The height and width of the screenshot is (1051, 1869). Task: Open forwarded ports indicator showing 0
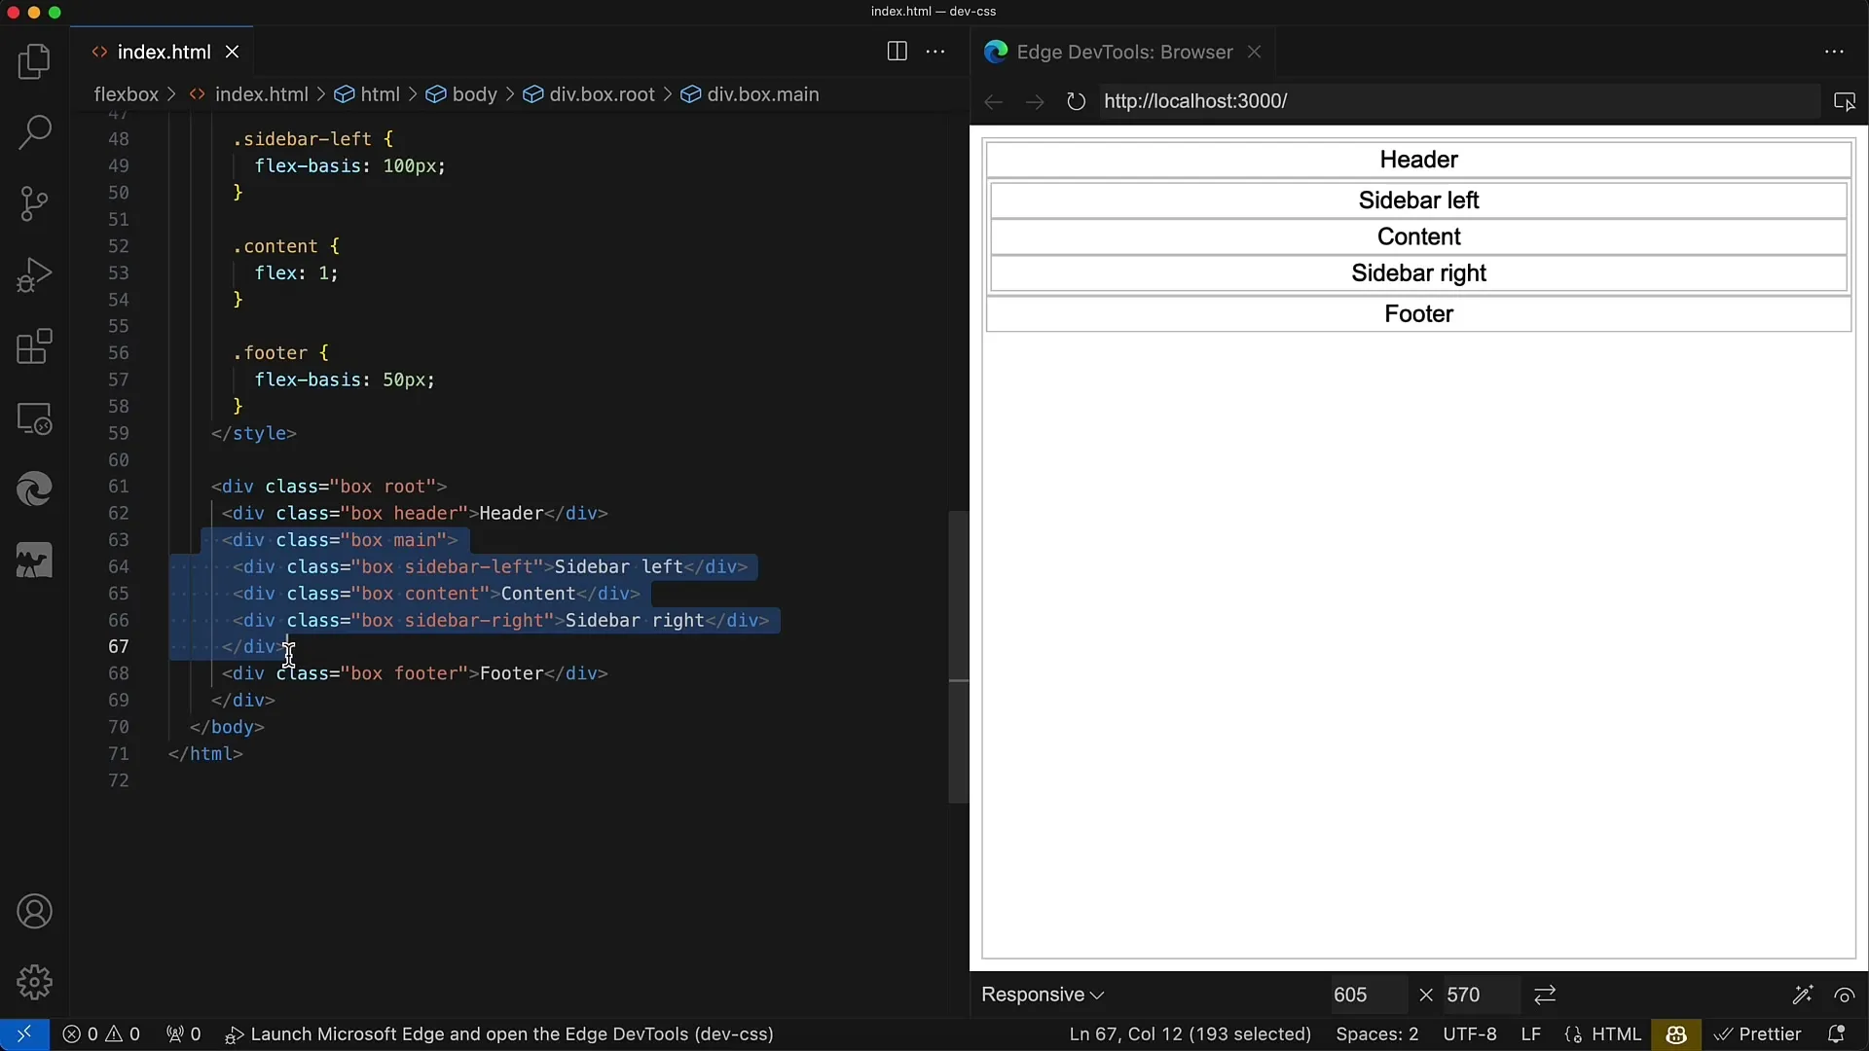tap(183, 1034)
